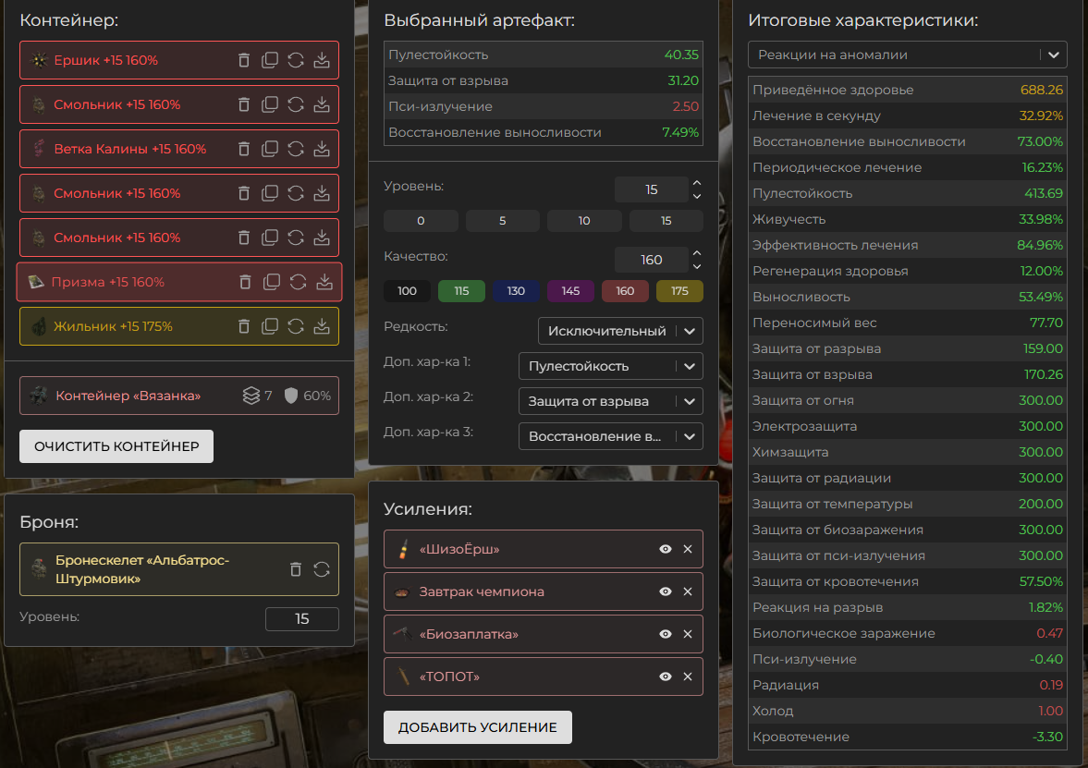
Task: Click download icon on Жильник row
Action: [322, 326]
